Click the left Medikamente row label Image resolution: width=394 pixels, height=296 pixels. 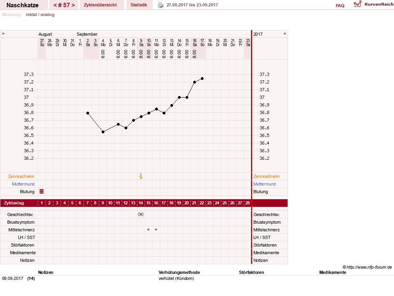tap(23, 253)
